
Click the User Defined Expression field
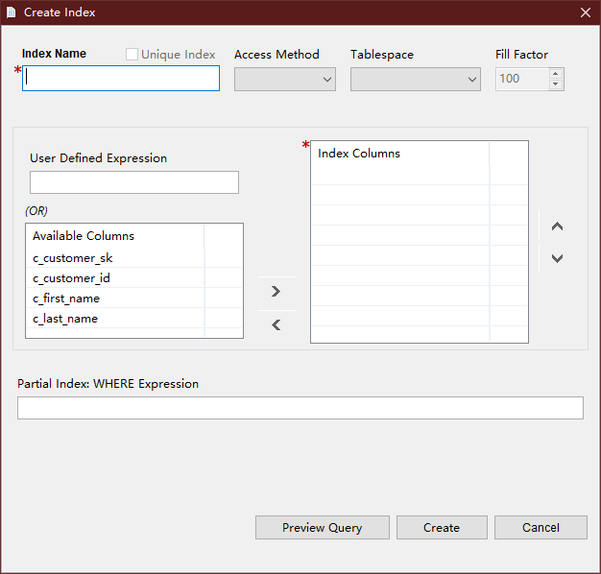(x=134, y=182)
